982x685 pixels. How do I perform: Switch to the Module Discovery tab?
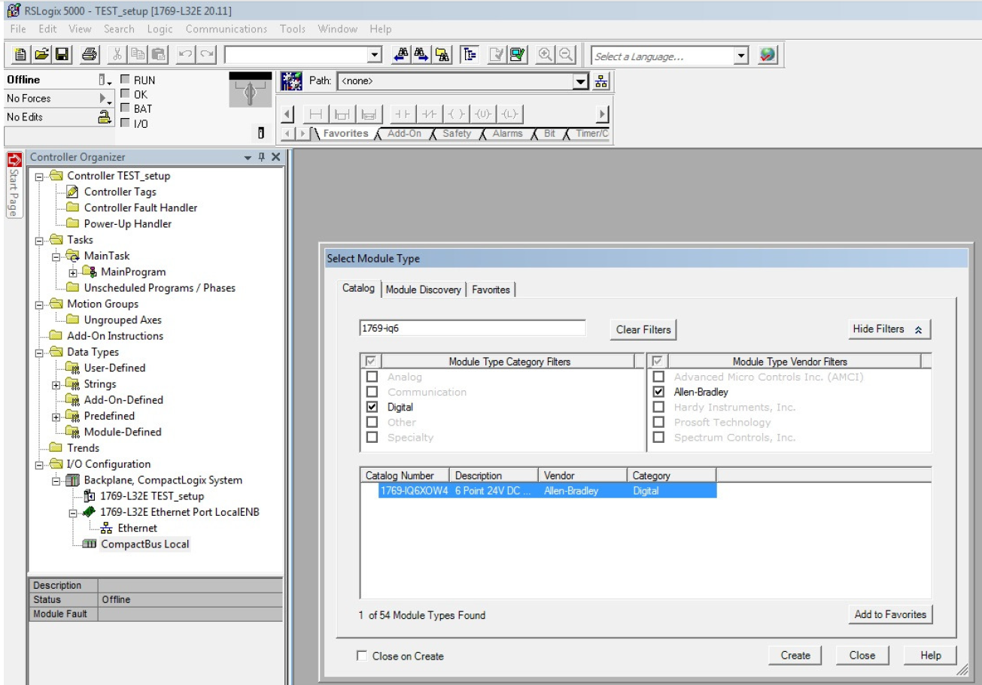423,289
